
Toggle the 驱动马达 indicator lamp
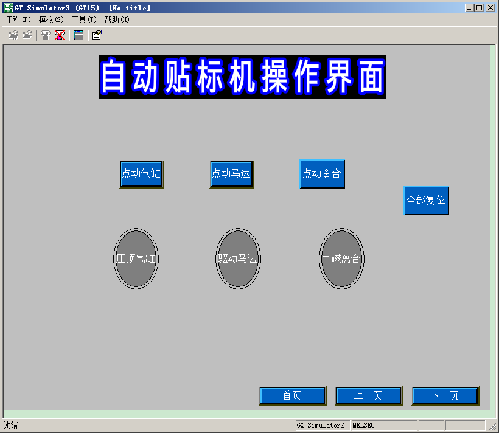click(x=238, y=258)
